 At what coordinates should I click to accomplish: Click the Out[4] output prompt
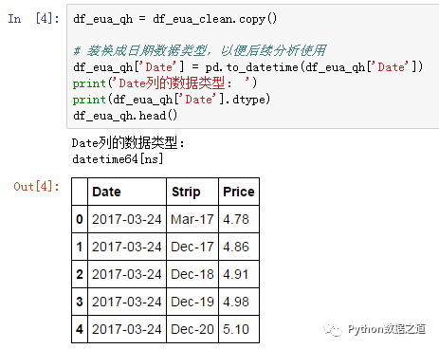click(x=36, y=187)
